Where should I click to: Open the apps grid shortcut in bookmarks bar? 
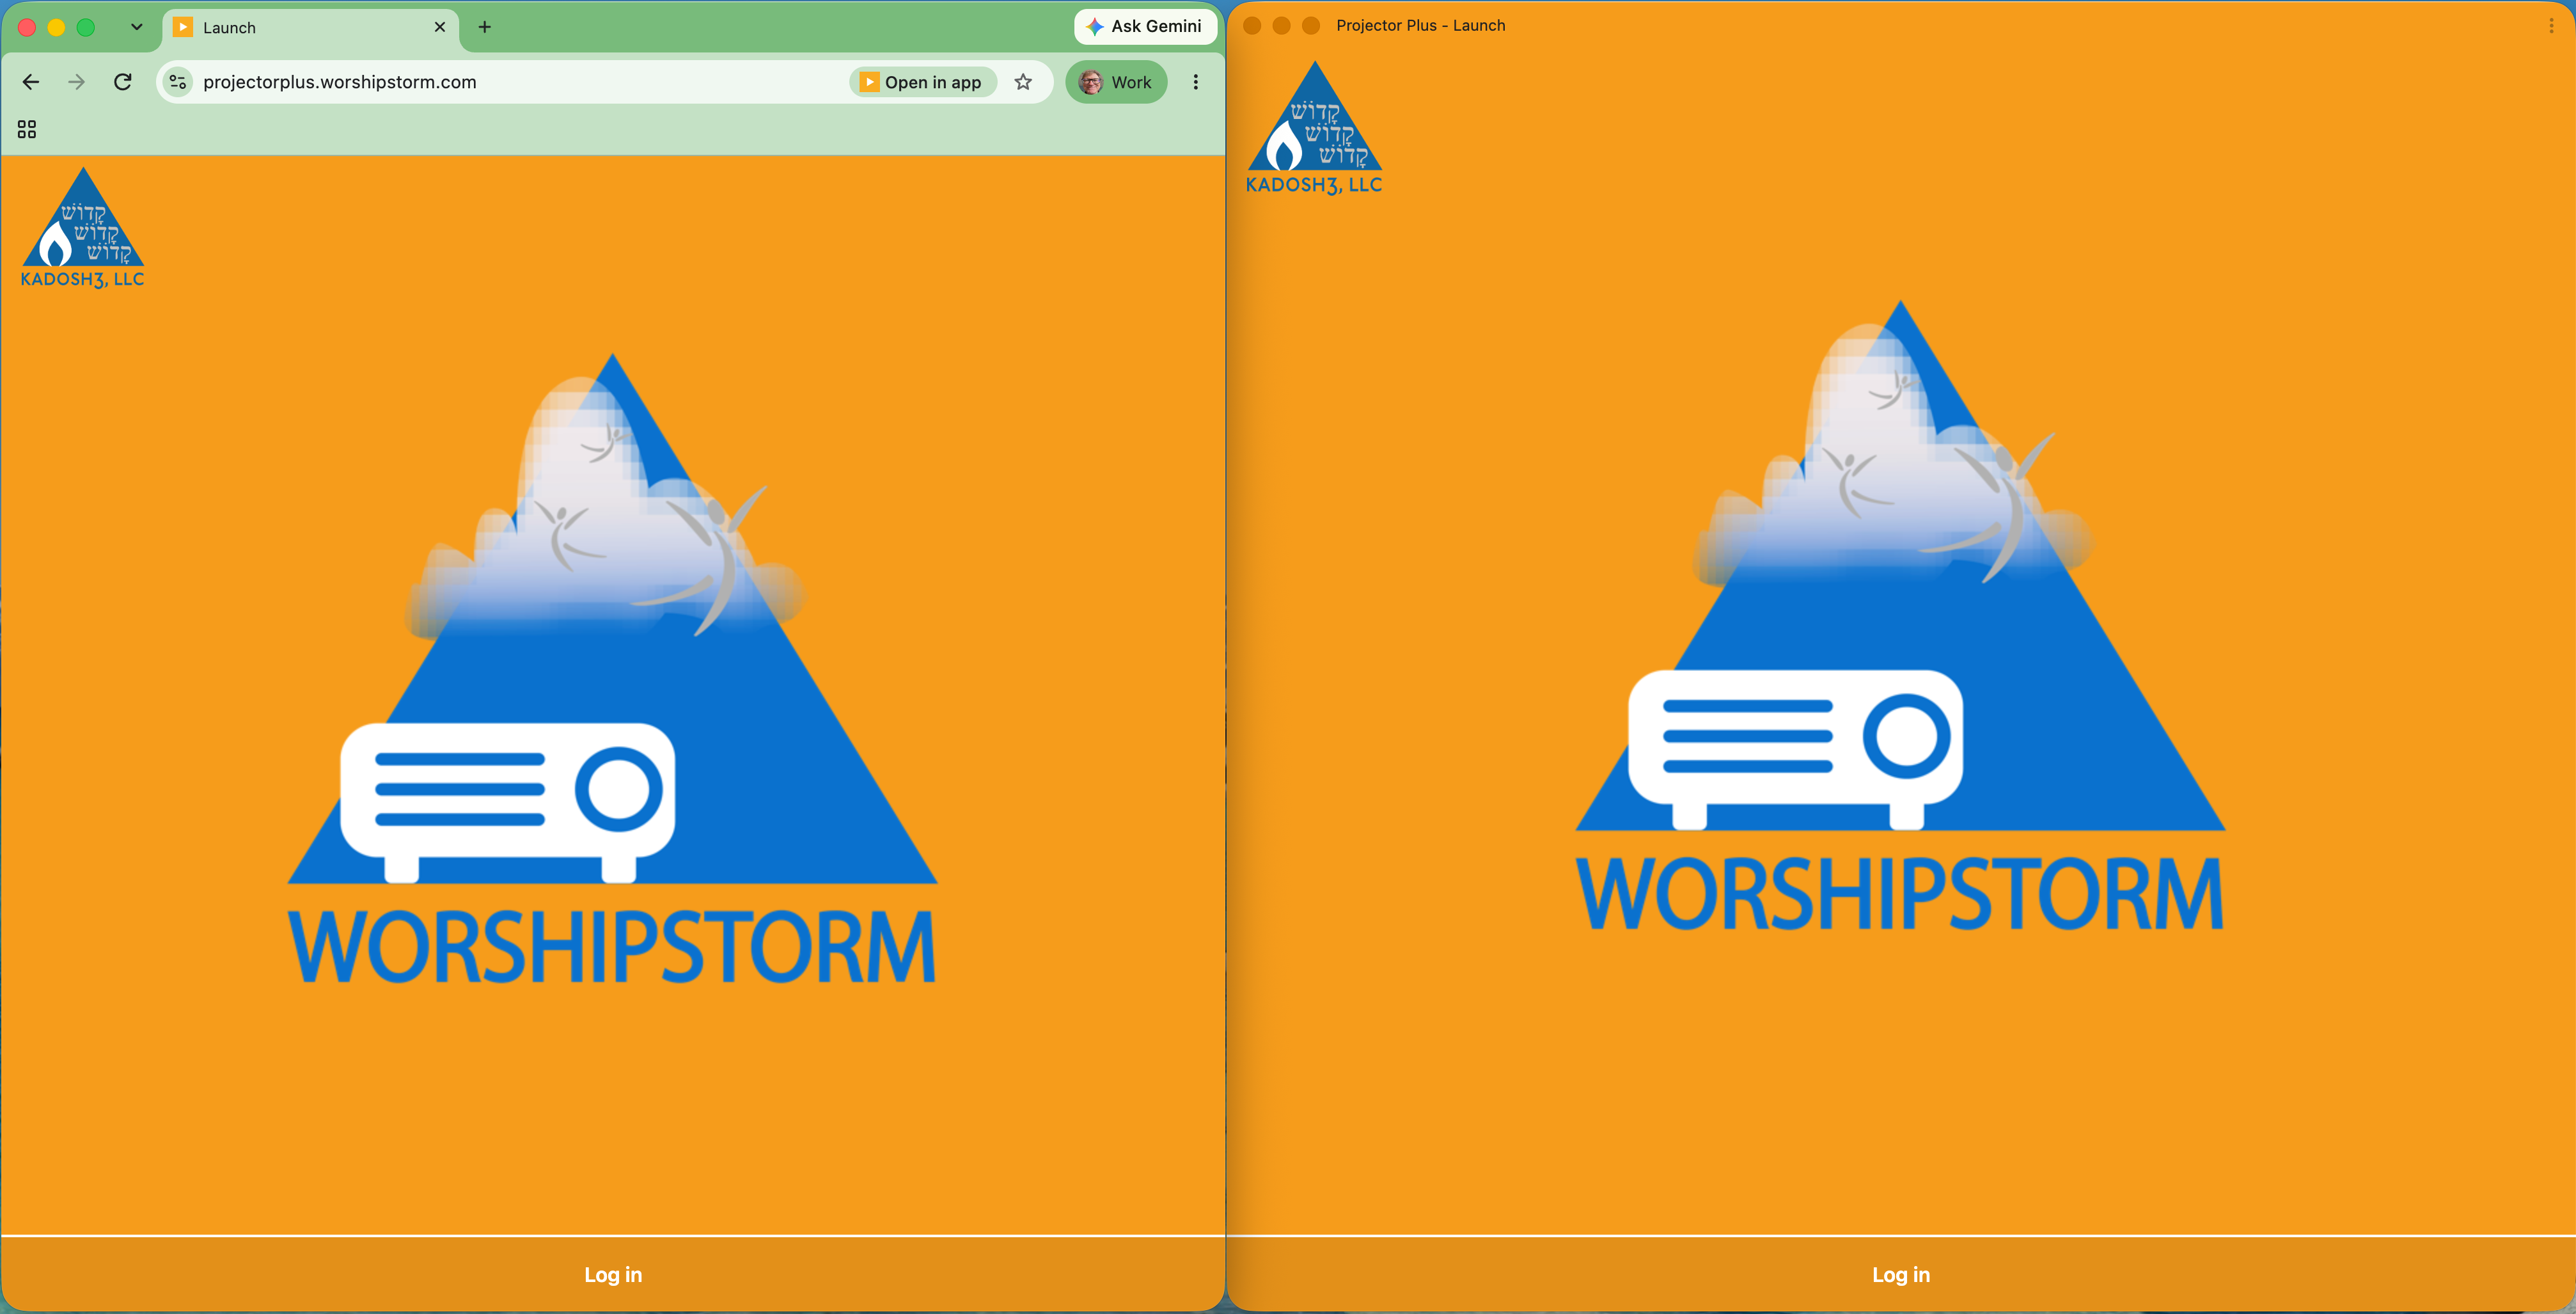click(27, 129)
